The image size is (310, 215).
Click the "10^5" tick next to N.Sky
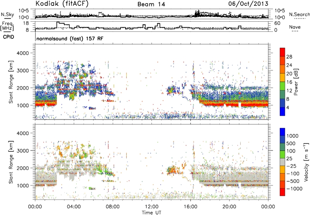24,11
